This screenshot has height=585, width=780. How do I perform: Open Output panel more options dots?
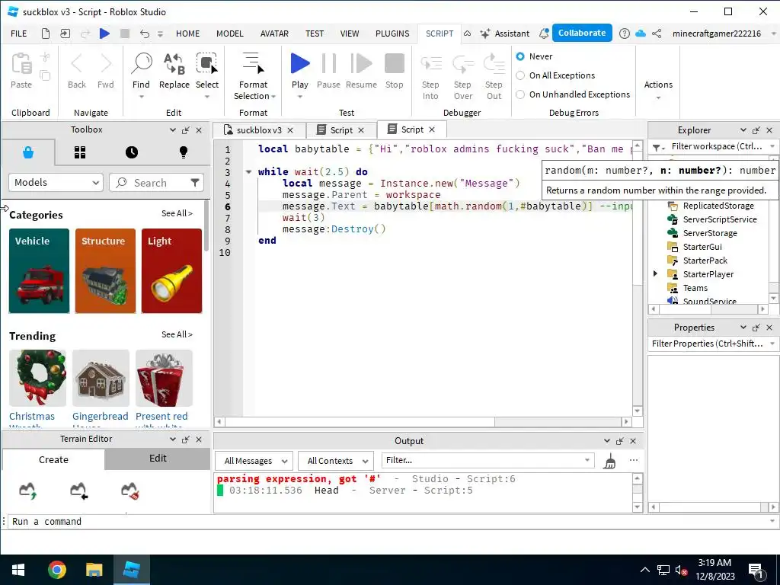click(x=633, y=460)
